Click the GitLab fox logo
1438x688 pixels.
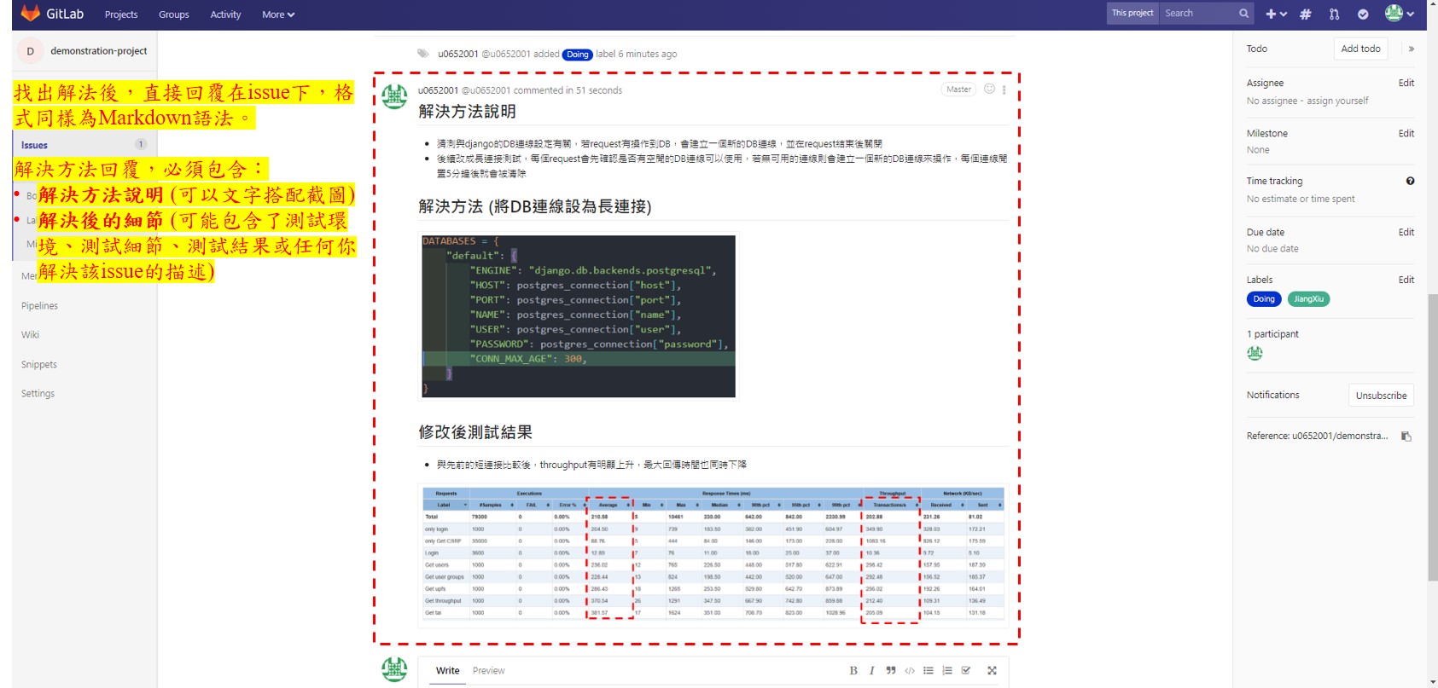pos(30,14)
